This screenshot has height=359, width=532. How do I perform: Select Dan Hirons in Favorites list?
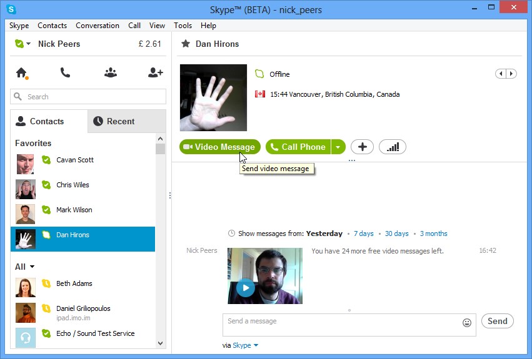point(83,239)
